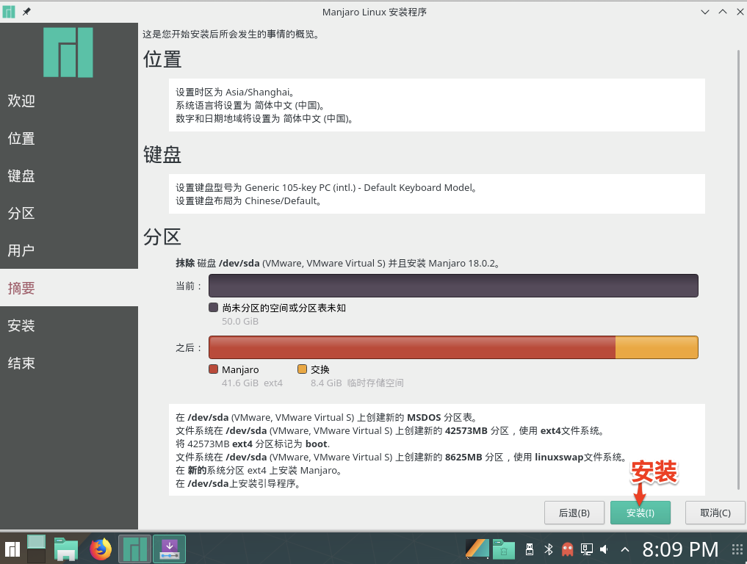The image size is (747, 564).
Task: Click the 8:09 PM clock
Action: tap(680, 549)
